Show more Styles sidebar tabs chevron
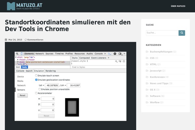 [x=109, y=58]
